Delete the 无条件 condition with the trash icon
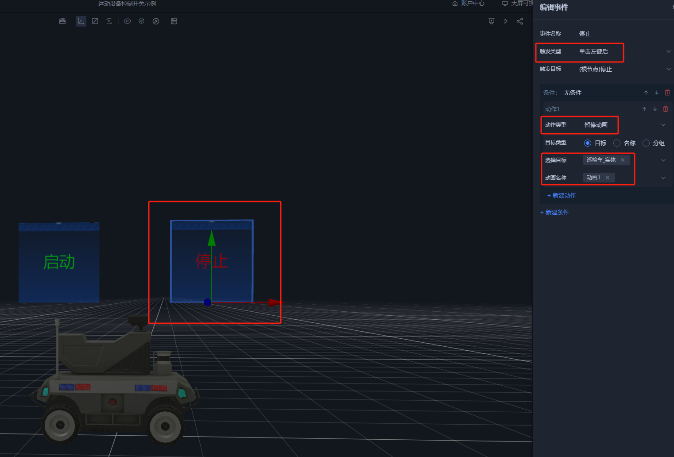The width and height of the screenshot is (674, 457). (x=667, y=93)
